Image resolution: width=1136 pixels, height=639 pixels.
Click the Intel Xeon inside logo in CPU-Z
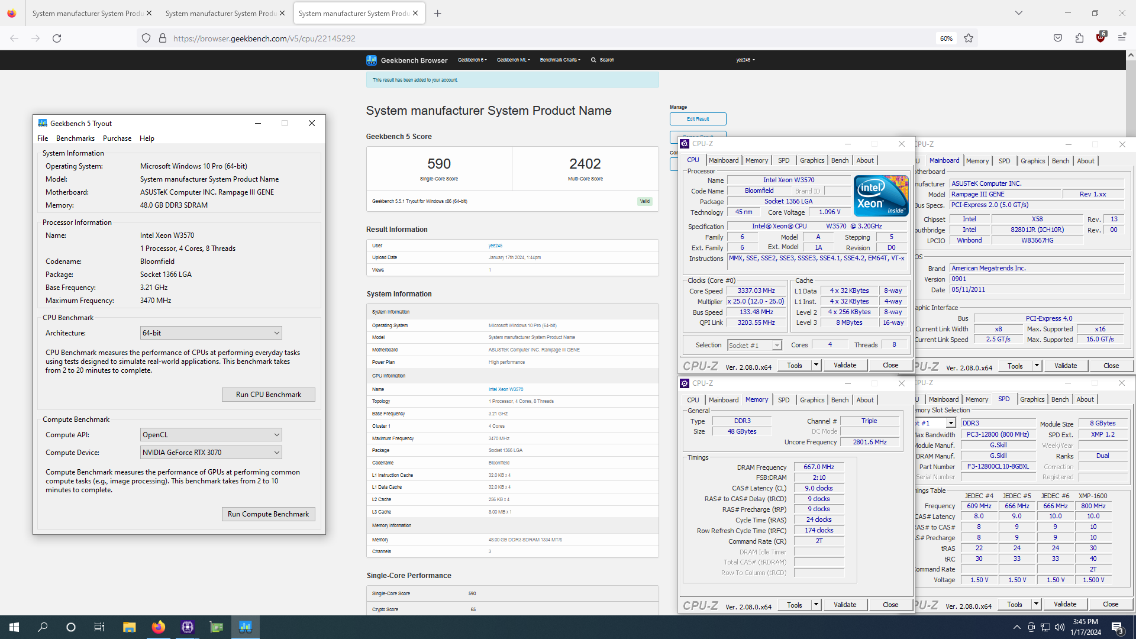[x=880, y=196]
